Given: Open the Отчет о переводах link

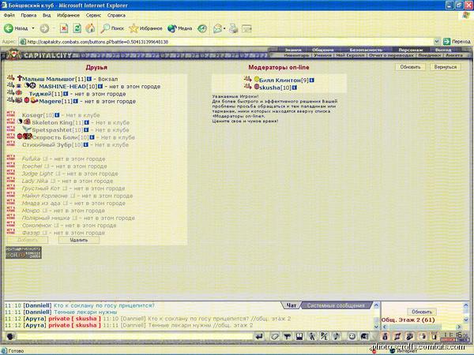Looking at the screenshot, I should click(x=391, y=55).
